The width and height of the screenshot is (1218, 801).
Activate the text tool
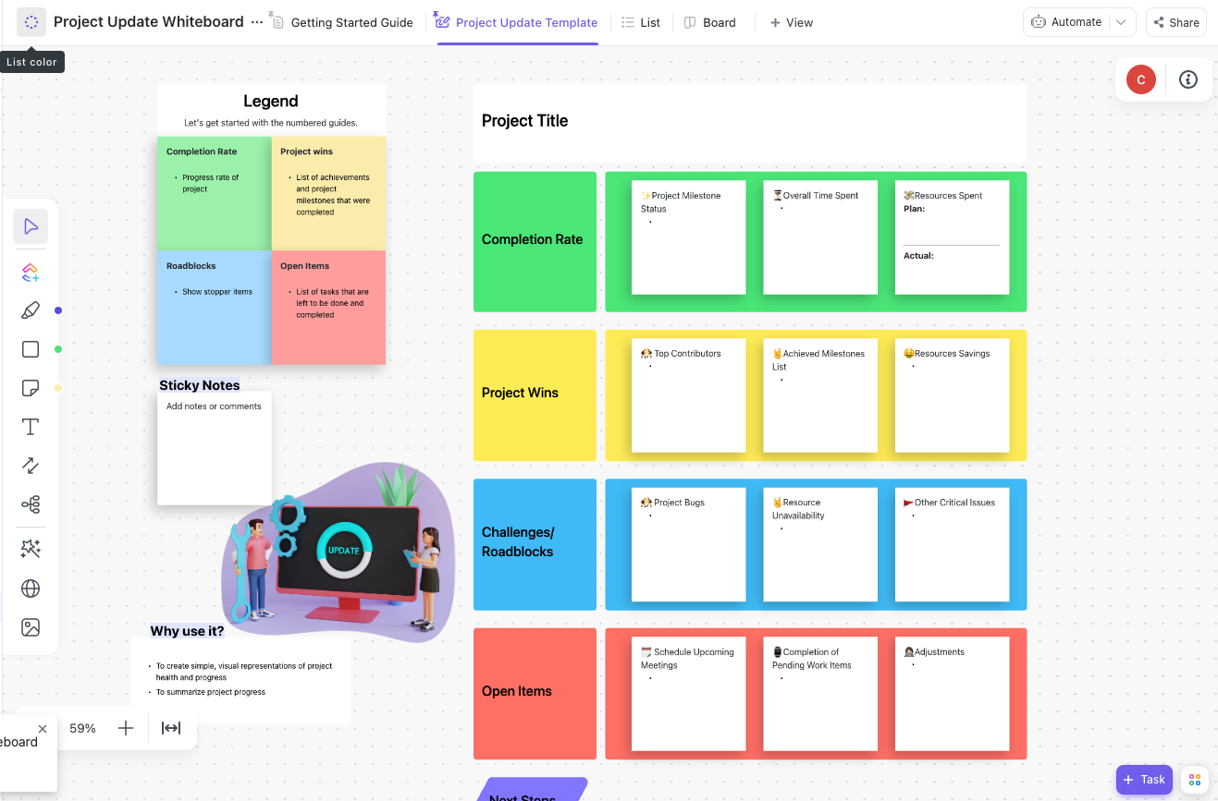point(31,426)
